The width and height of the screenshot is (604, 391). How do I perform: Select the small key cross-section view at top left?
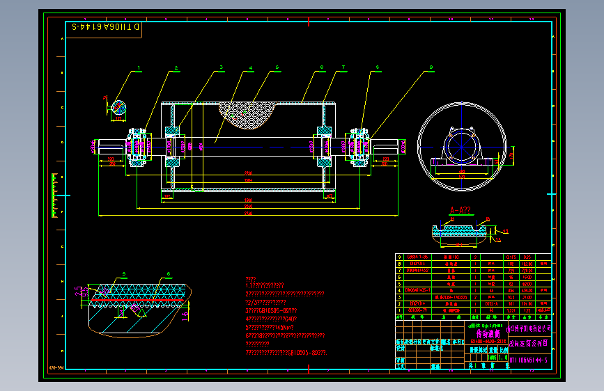tap(118, 107)
